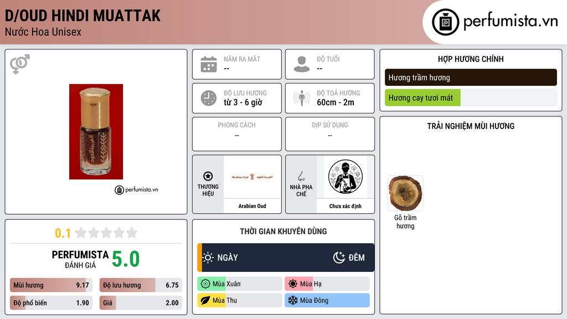Select the Gỗ trầm hương note image
The image size is (567, 319).
pyautogui.click(x=405, y=193)
